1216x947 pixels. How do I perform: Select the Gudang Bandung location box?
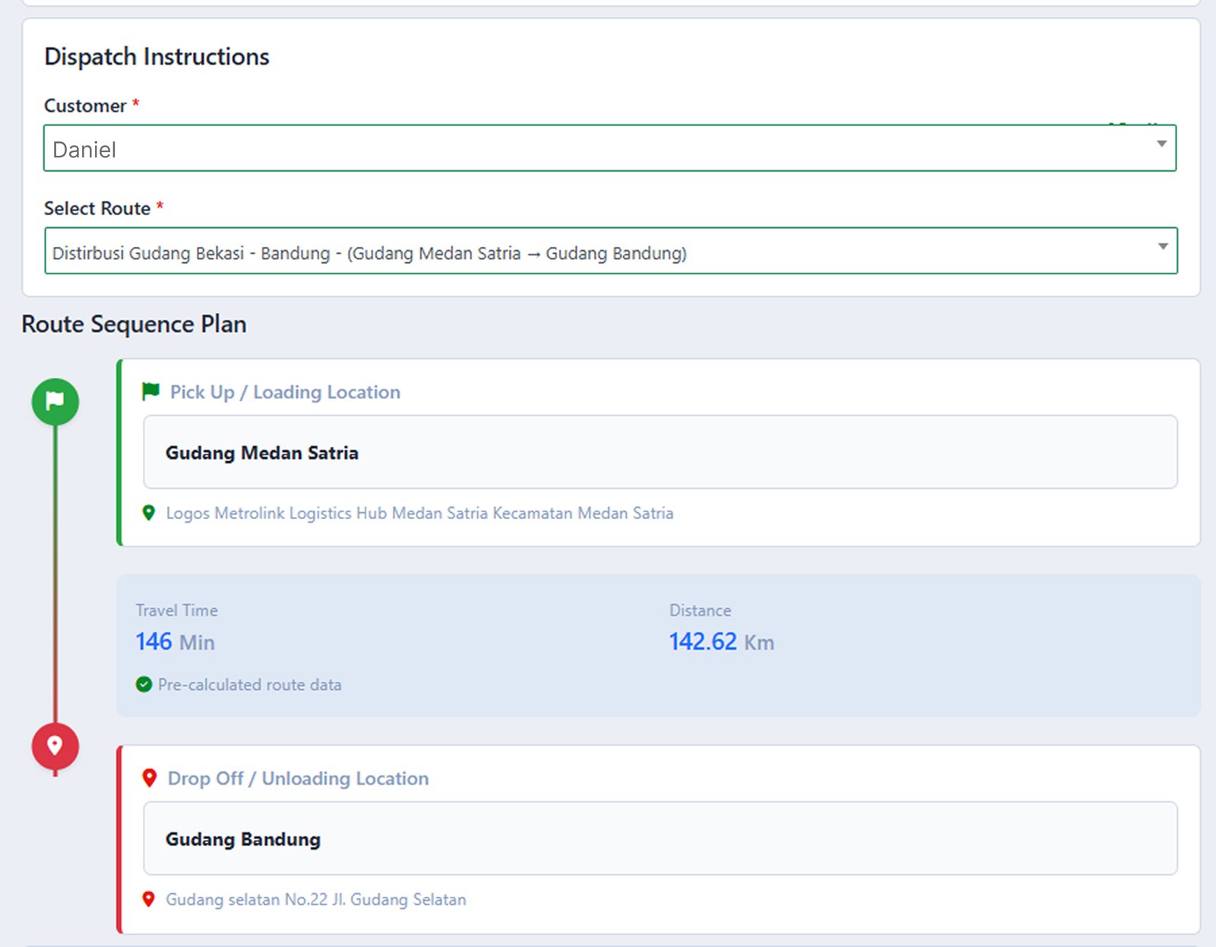[x=660, y=838]
